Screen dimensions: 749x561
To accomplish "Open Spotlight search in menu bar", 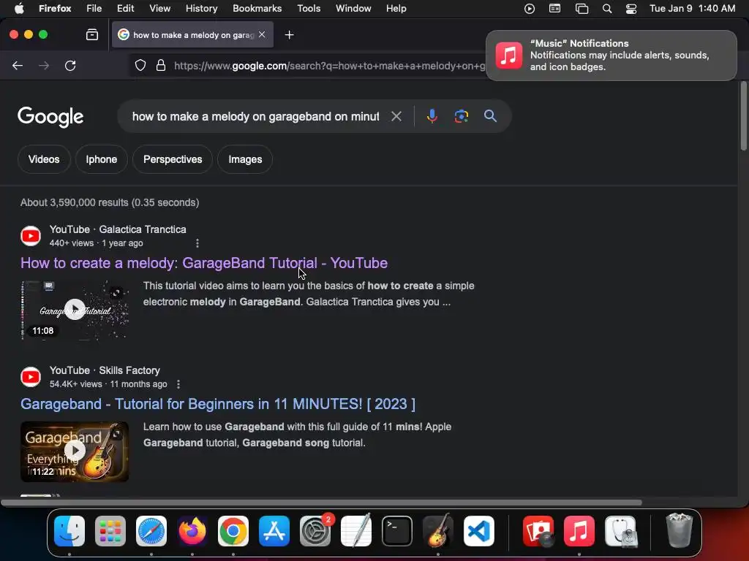I will tap(607, 9).
